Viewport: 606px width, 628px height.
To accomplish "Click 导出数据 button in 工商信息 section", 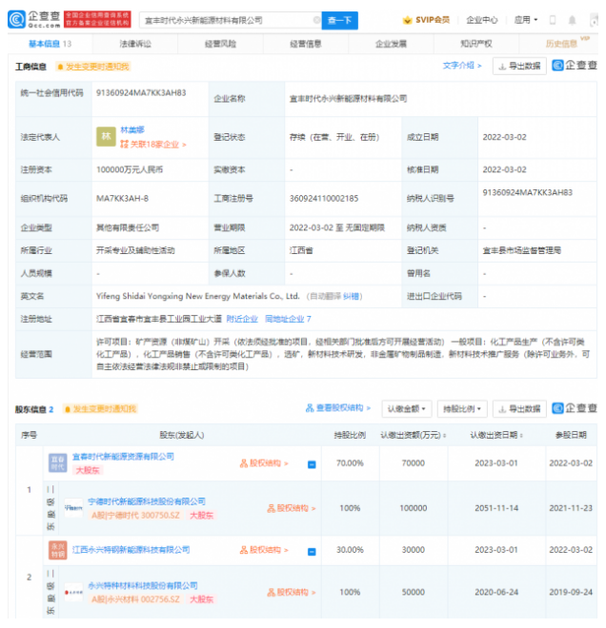I will pyautogui.click(x=519, y=66).
